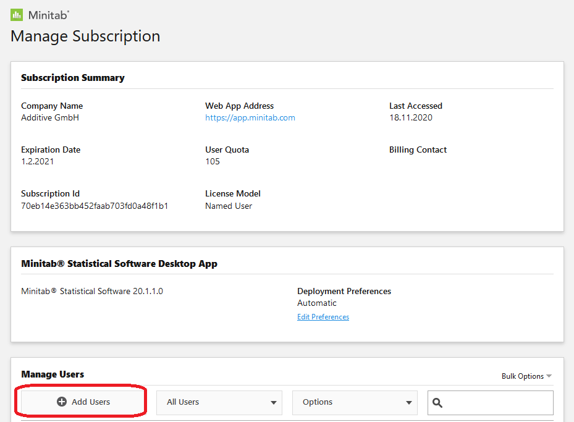The image size is (574, 422).
Task: Click the Web App Address label
Action: pos(239,106)
